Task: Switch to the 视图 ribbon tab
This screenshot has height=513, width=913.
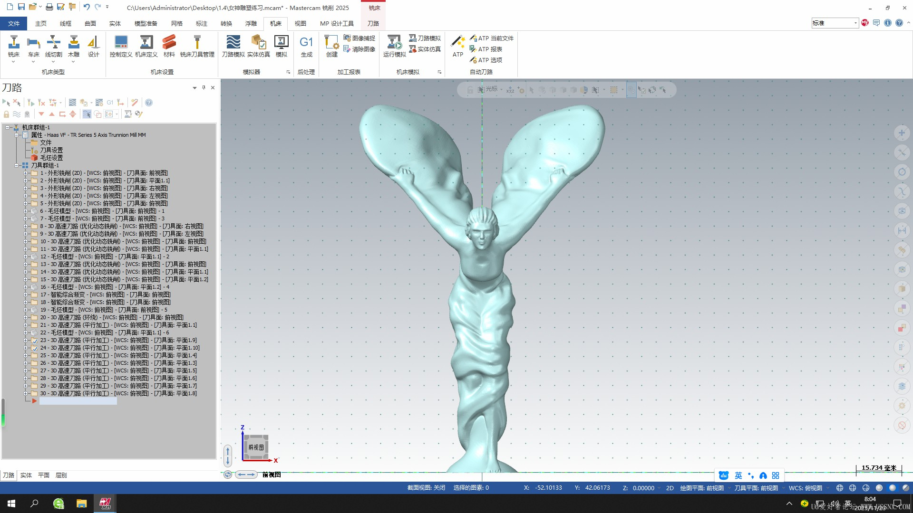Action: click(x=300, y=23)
